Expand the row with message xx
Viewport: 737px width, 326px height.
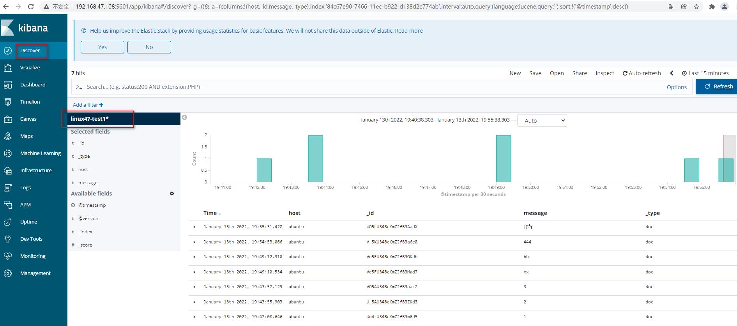pos(194,272)
